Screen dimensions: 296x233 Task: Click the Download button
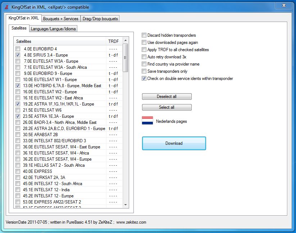(174, 143)
